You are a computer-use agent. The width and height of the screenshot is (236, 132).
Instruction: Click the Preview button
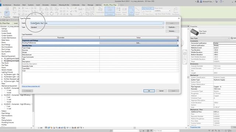click(27, 91)
